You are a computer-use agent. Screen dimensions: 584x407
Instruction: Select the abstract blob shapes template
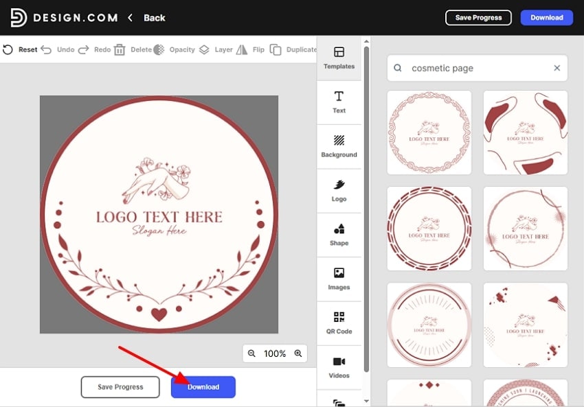coord(526,132)
